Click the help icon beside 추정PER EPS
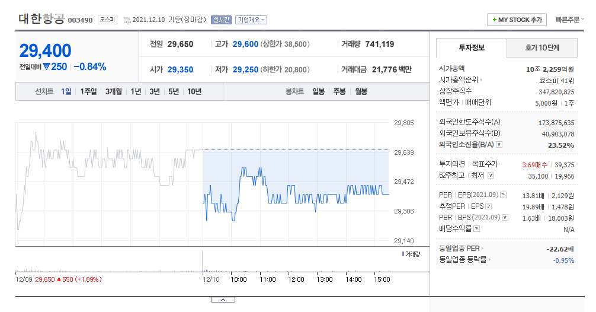 pos(488,206)
